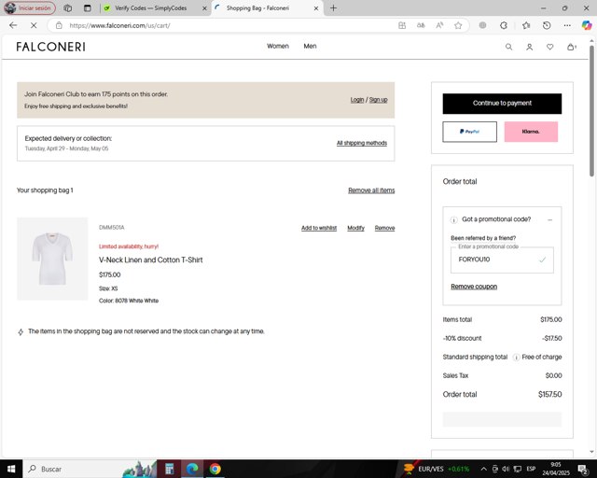Viewport: 597px width, 478px height.
Task: Open V-Neck Linen and Cotton T-Shirt title
Action: tap(151, 260)
